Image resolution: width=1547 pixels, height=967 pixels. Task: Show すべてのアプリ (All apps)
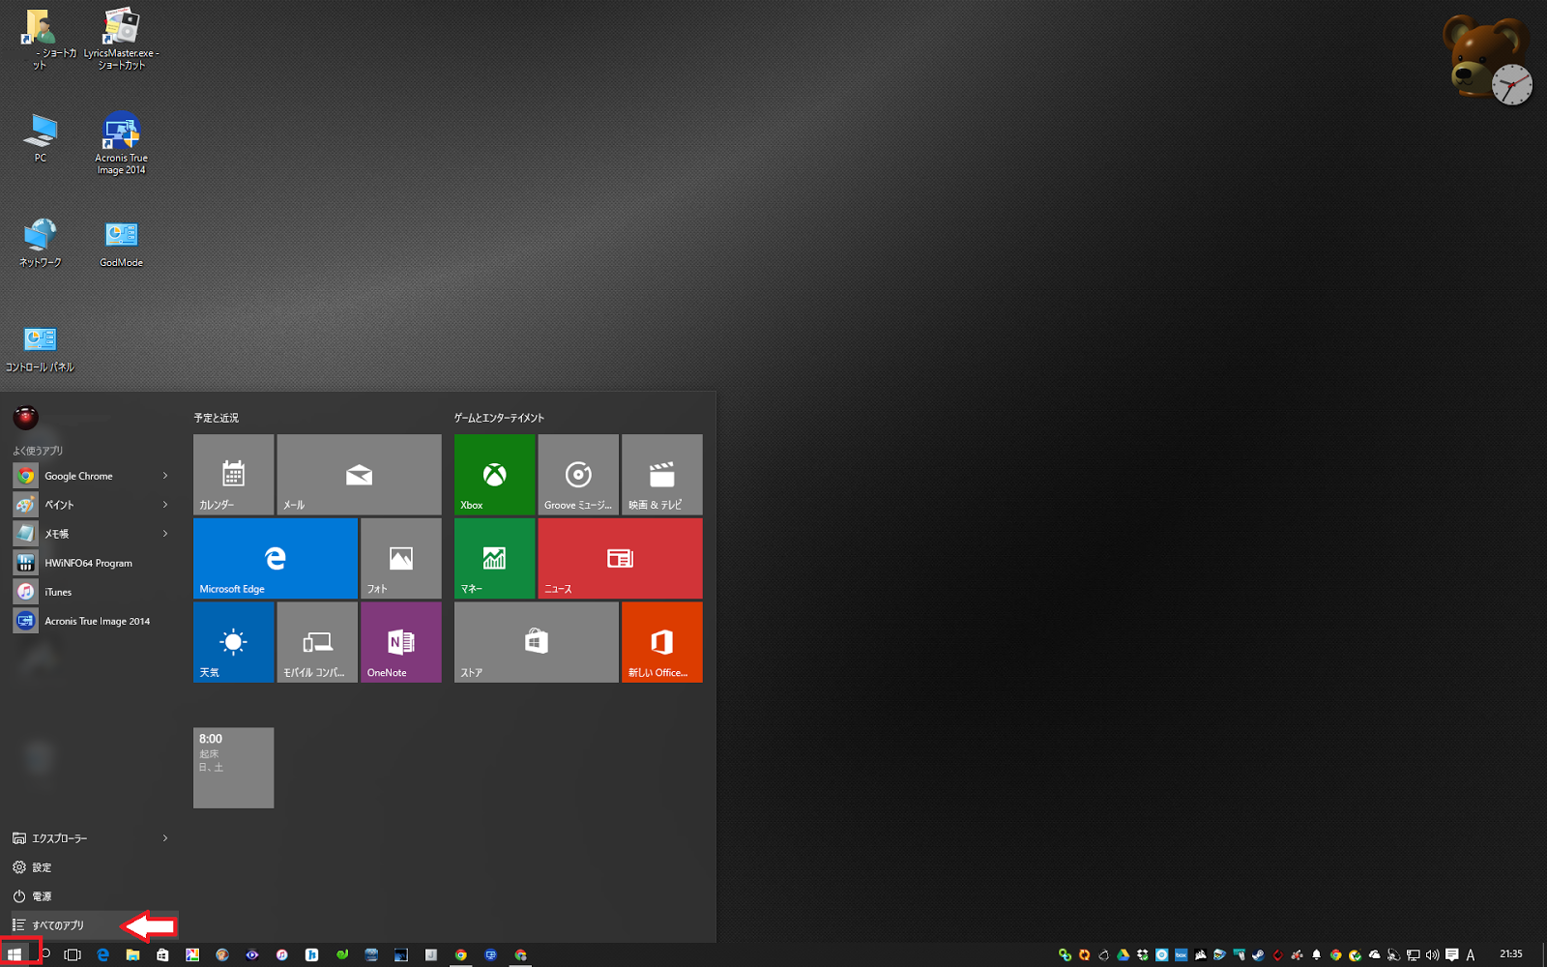pyautogui.click(x=93, y=925)
